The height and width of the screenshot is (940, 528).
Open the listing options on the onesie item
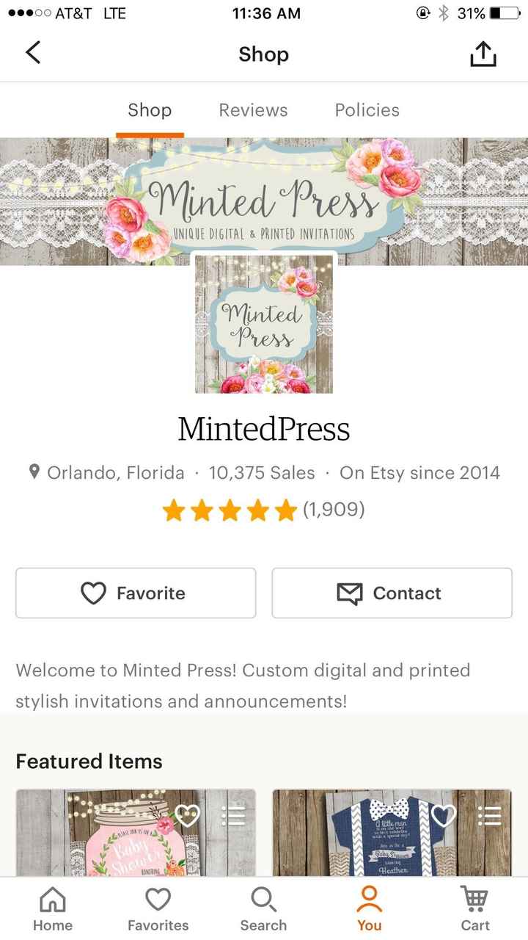point(490,815)
